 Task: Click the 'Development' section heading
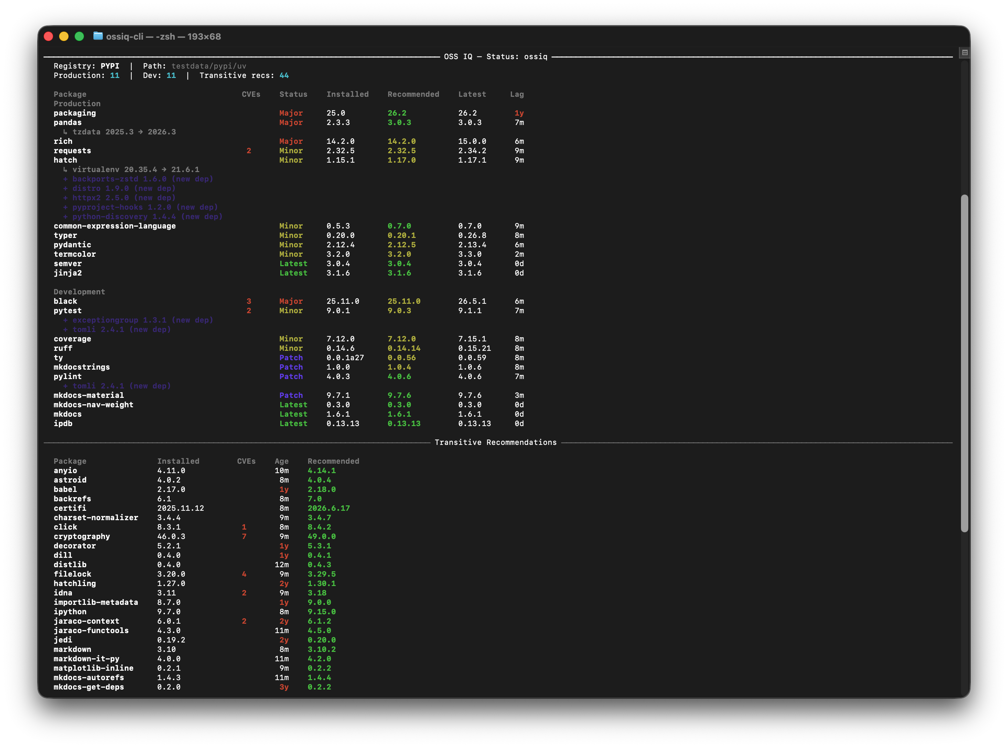79,292
